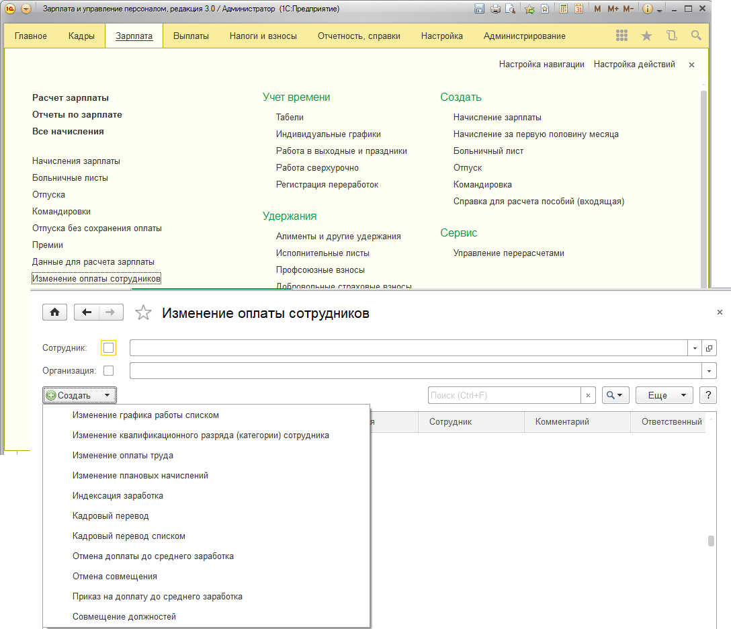Open the functions menu grid icon
This screenshot has width=731, height=629.
[x=621, y=36]
